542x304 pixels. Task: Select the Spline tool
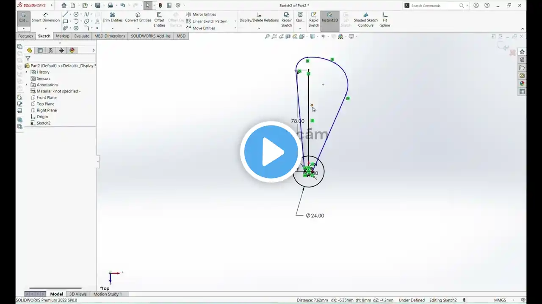coord(87,14)
